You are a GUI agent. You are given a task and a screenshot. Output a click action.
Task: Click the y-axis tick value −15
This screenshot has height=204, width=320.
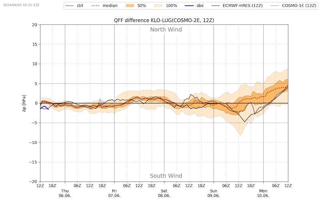(x=33, y=162)
